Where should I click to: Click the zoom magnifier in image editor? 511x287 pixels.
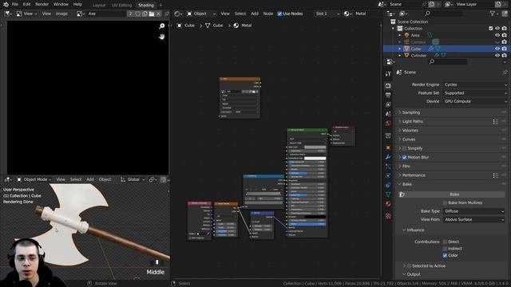tap(161, 26)
